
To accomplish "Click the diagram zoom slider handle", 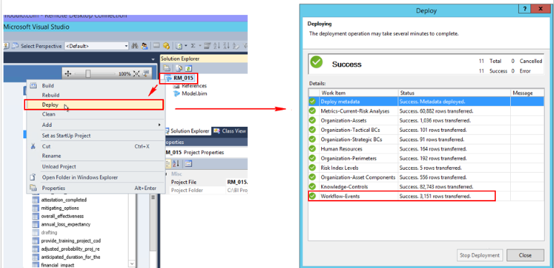I will [88, 74].
